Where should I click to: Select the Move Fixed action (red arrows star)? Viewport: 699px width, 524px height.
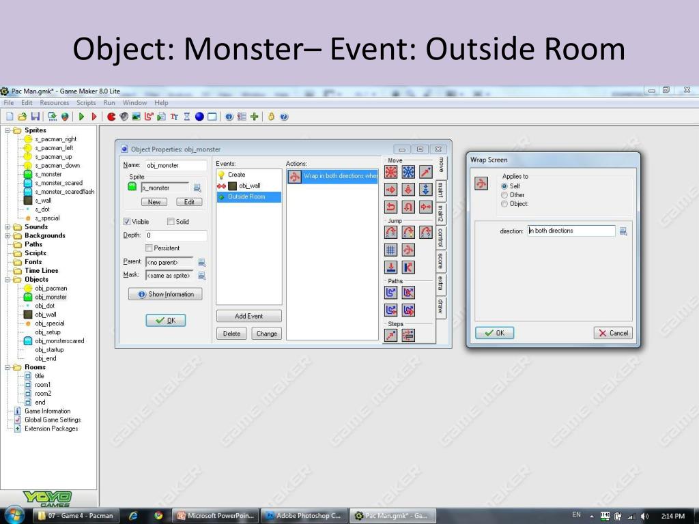click(x=391, y=172)
